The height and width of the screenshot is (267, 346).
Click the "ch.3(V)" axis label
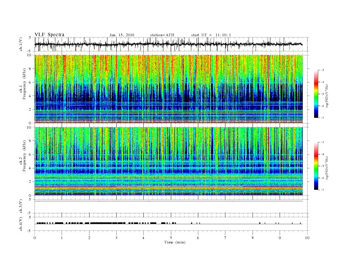pos(21,206)
